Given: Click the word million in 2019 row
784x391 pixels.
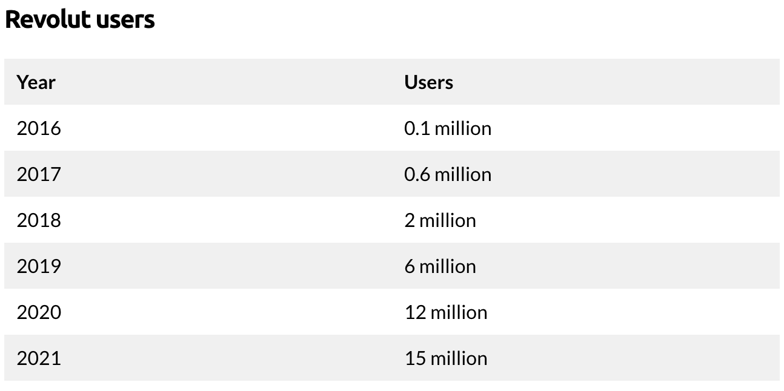Looking at the screenshot, I should coord(448,266).
